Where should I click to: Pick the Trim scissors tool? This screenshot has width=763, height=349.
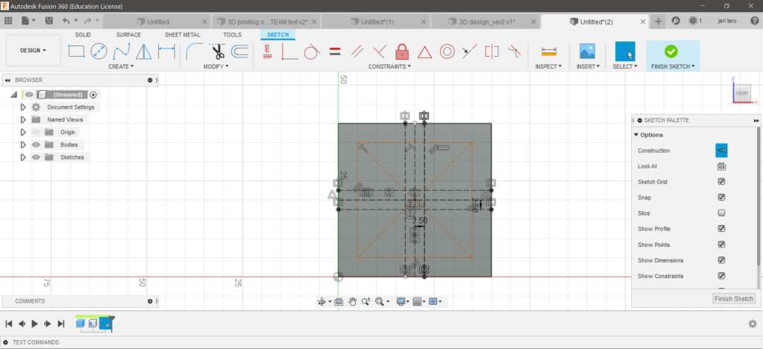218,51
